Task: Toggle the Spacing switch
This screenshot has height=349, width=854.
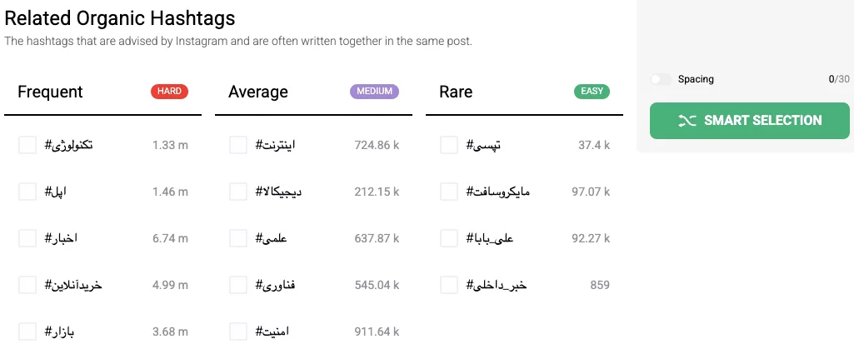Action: (661, 79)
